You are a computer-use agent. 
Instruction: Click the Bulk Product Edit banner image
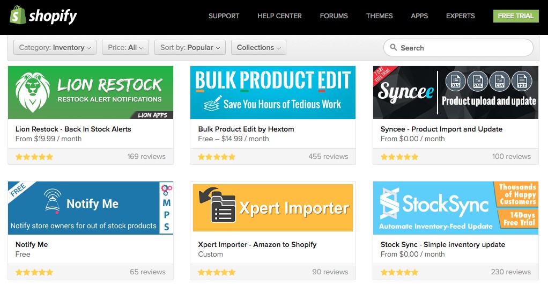pos(273,92)
